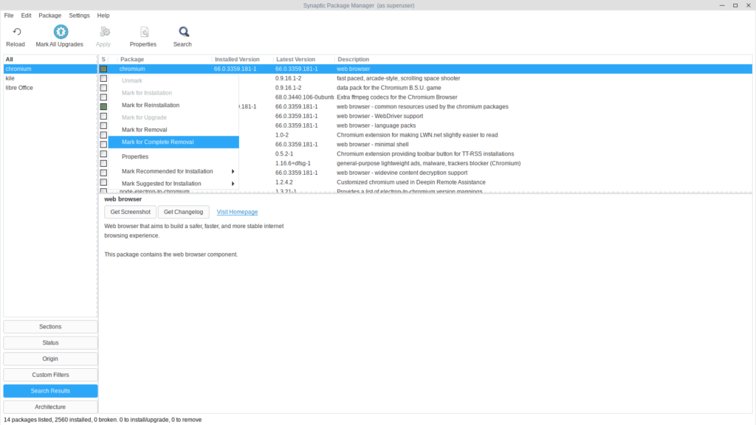Expand Mark Suggested for Installation submenu arrow
The image size is (756, 425).
point(233,184)
